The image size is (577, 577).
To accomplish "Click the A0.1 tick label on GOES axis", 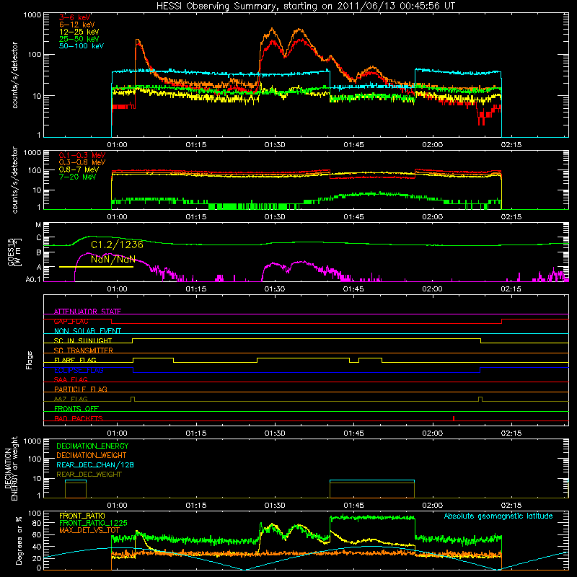I will 32,280.
